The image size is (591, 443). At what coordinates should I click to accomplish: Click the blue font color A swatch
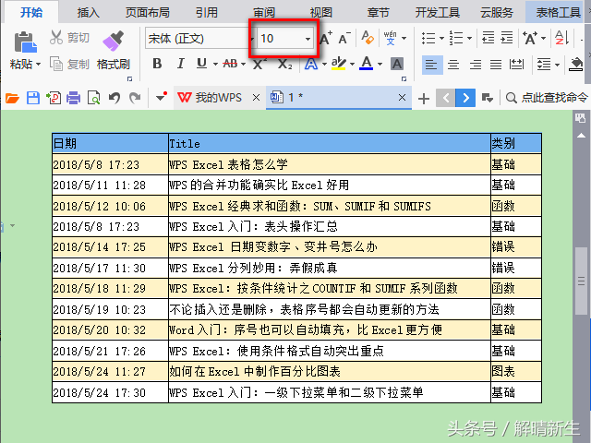(x=366, y=64)
